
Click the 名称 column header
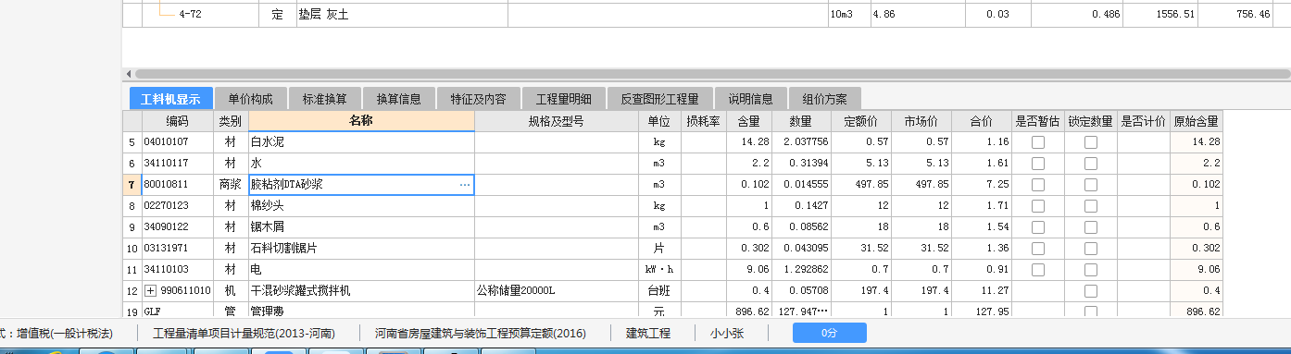click(361, 121)
